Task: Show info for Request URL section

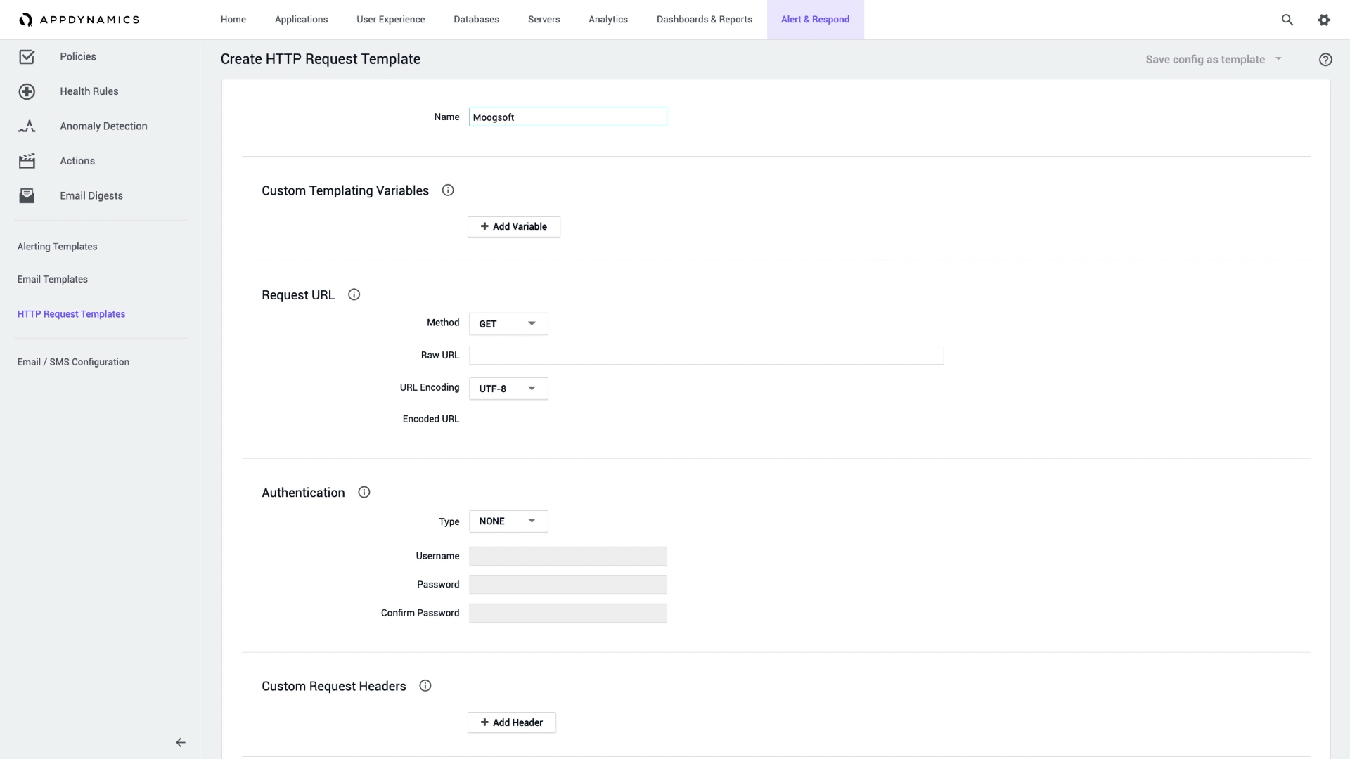Action: [354, 295]
